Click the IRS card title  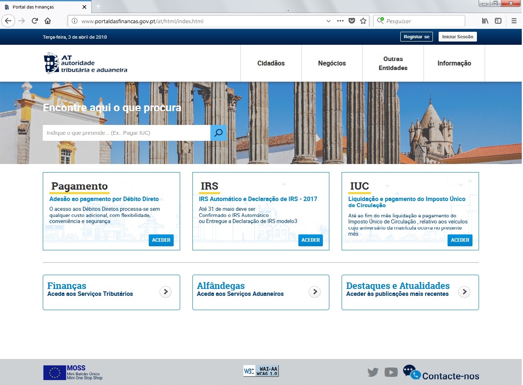(210, 186)
